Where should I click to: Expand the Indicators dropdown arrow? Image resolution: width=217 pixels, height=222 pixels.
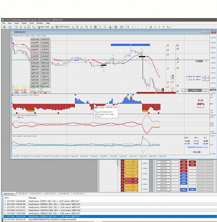[112, 27]
